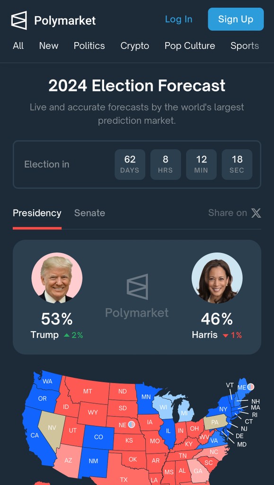The width and height of the screenshot is (274, 485).
Task: Click the green up arrow beside Trump
Action: (67, 335)
